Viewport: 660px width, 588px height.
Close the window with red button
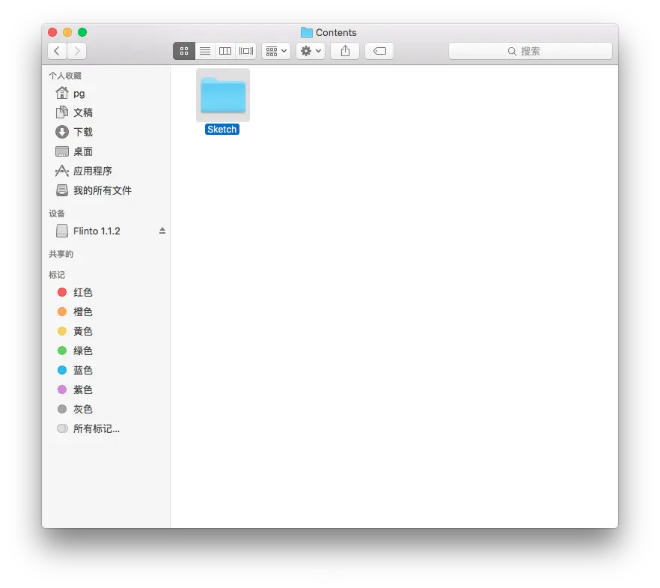click(x=52, y=32)
